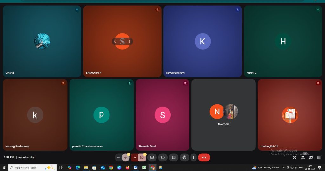This screenshot has height=171, width=325.
Task: Pin SREMATHI P's tile with pin icon
Action: click(x=115, y=41)
